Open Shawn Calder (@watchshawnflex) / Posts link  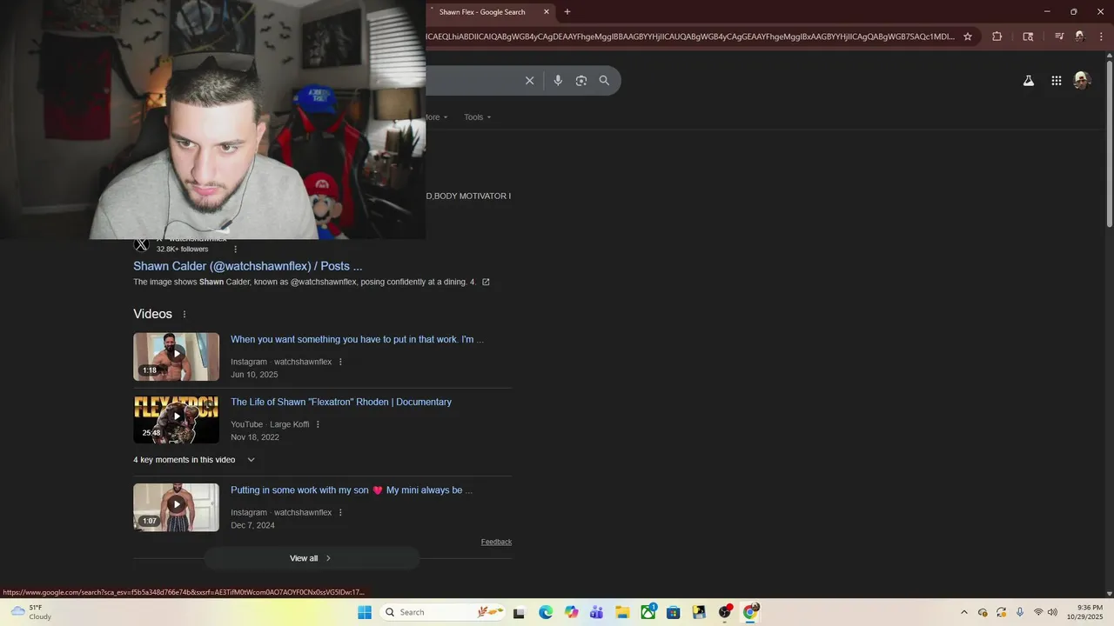point(247,266)
